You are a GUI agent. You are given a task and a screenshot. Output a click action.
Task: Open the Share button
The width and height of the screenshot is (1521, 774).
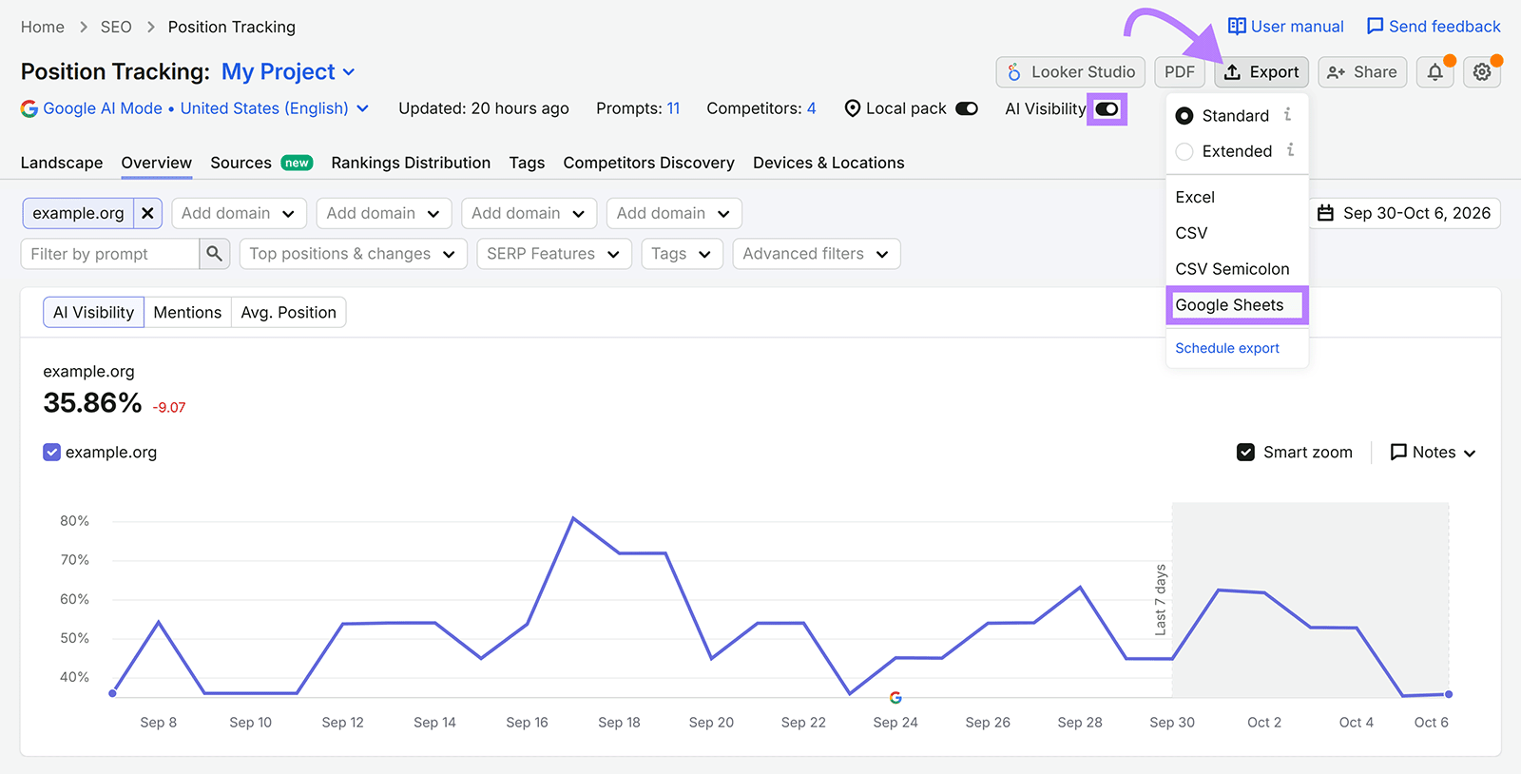pos(1362,72)
